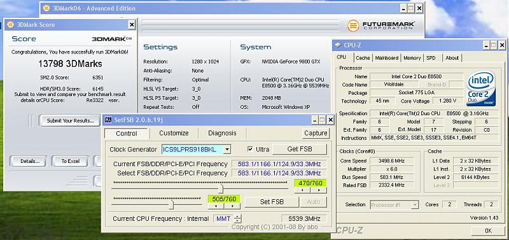Click the Auto button in SetFSB
Image resolution: width=509 pixels, height=240 pixels.
tap(313, 202)
